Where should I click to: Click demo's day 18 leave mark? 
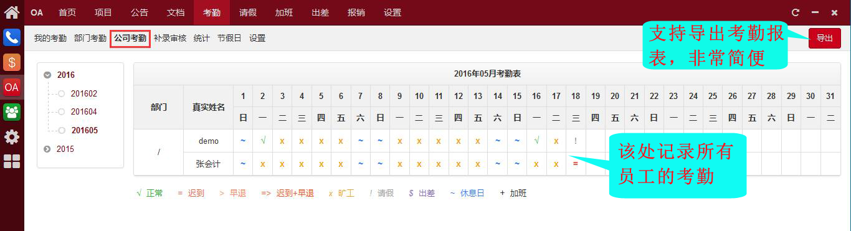(576, 141)
